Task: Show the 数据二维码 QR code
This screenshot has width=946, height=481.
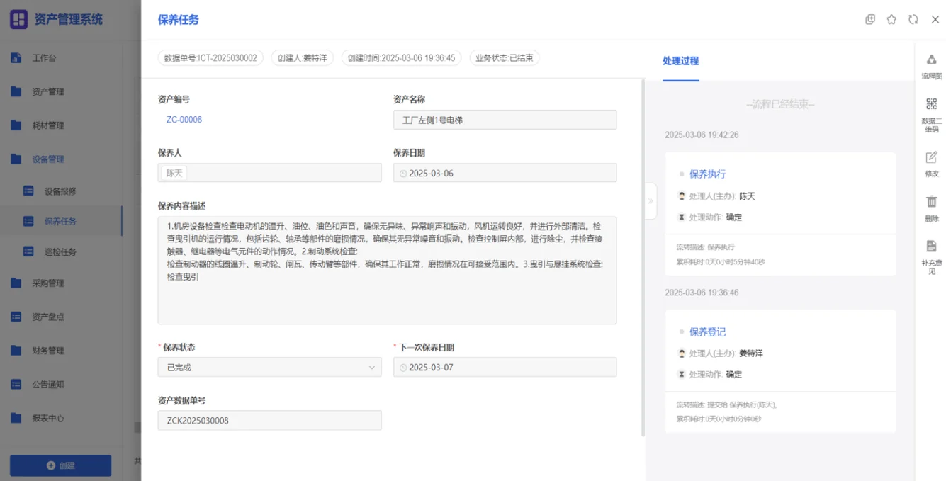Action: [931, 115]
